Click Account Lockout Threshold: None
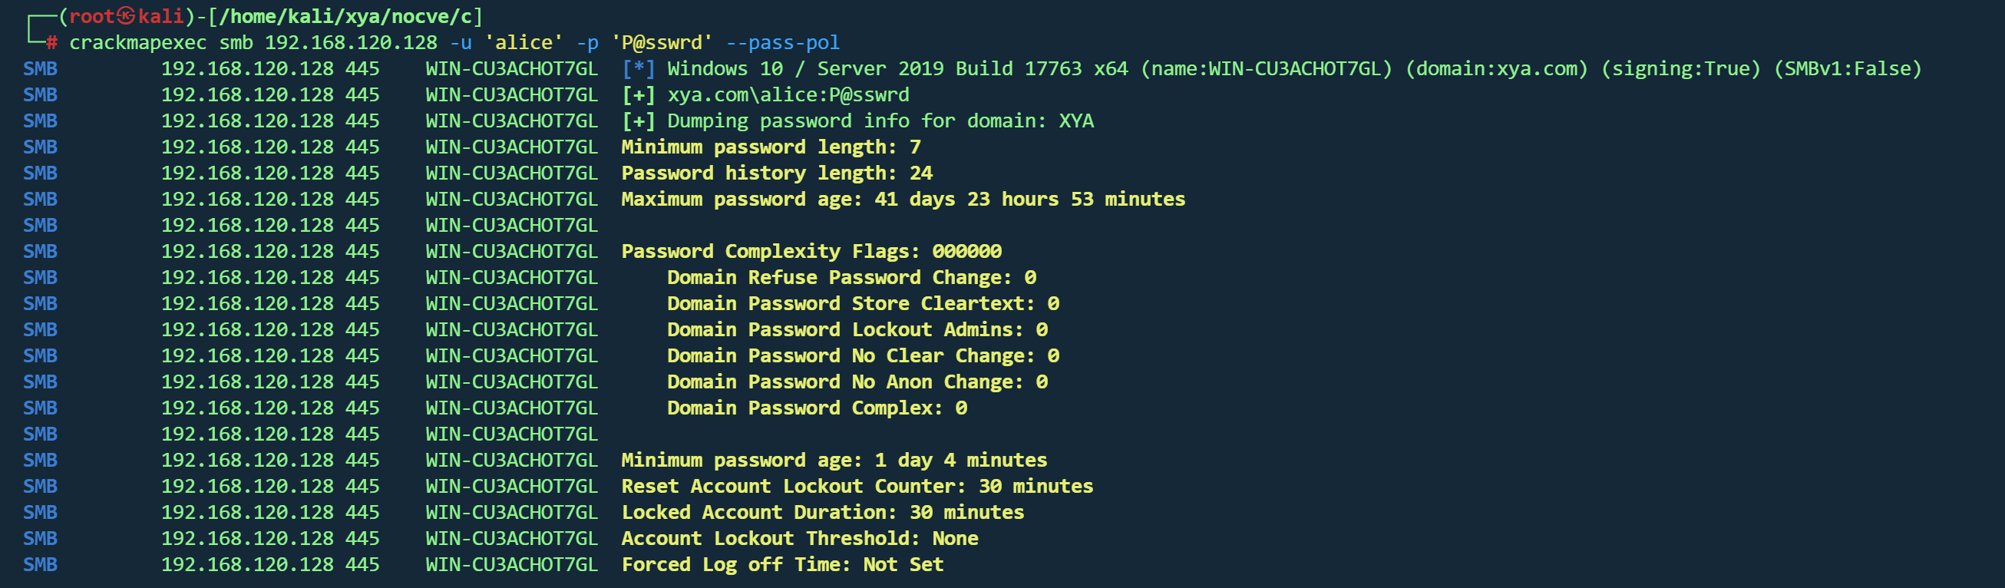Viewport: 2005px width, 588px height. 799,538
